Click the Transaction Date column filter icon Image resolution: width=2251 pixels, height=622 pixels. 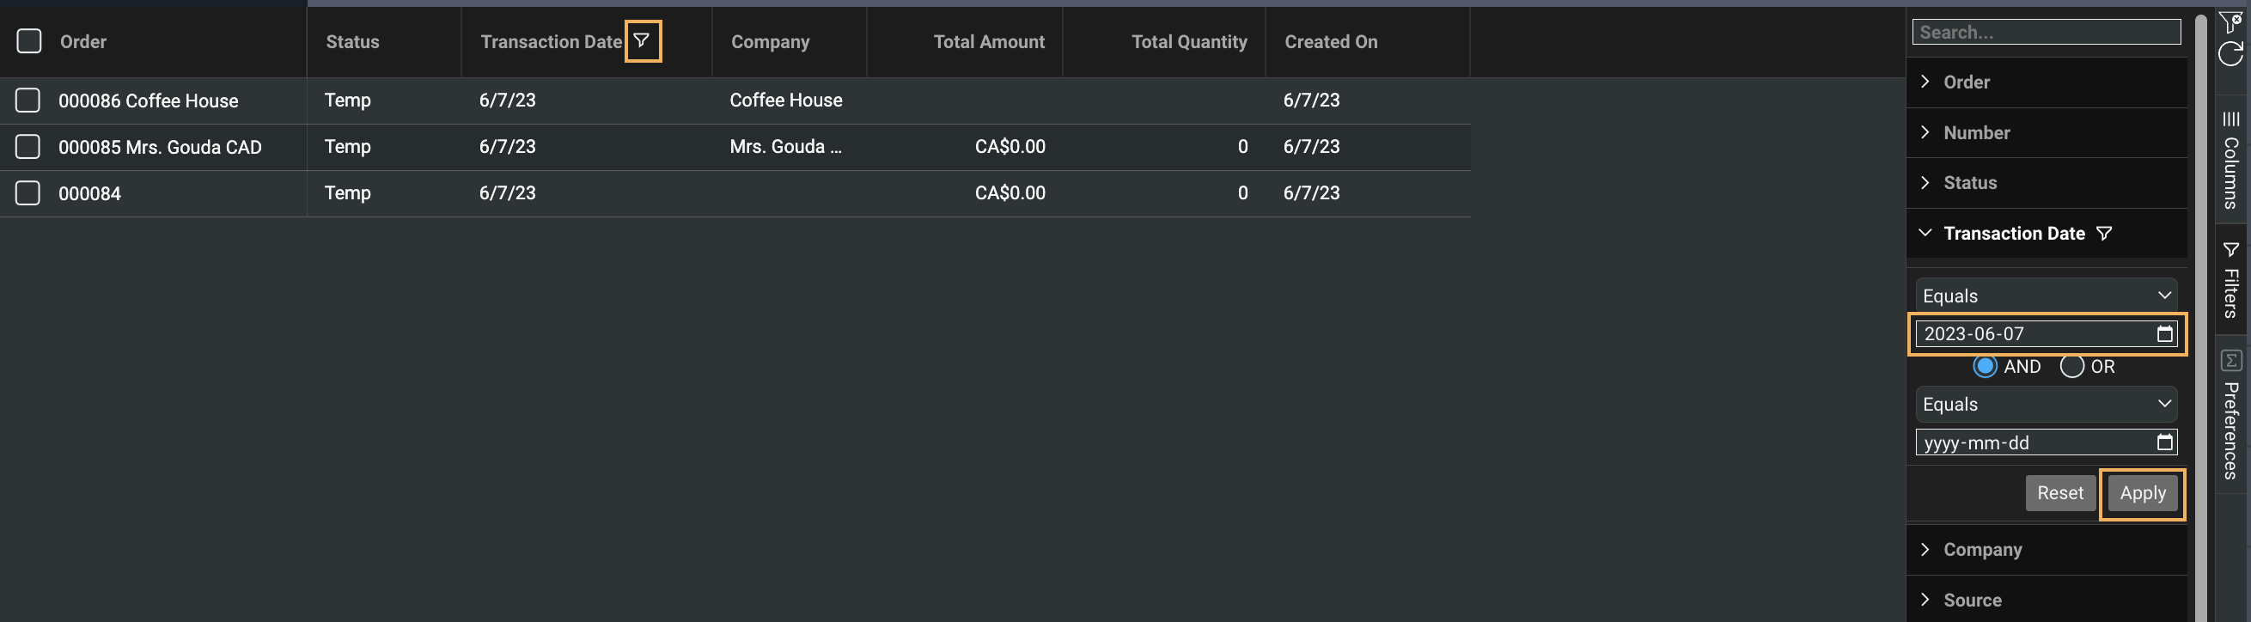tap(643, 40)
